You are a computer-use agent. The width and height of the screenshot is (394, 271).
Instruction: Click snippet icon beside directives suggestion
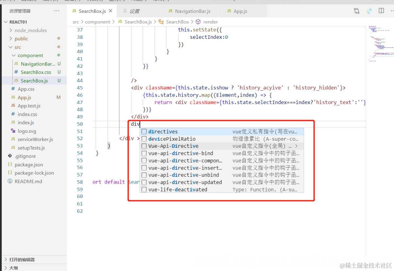(x=144, y=132)
